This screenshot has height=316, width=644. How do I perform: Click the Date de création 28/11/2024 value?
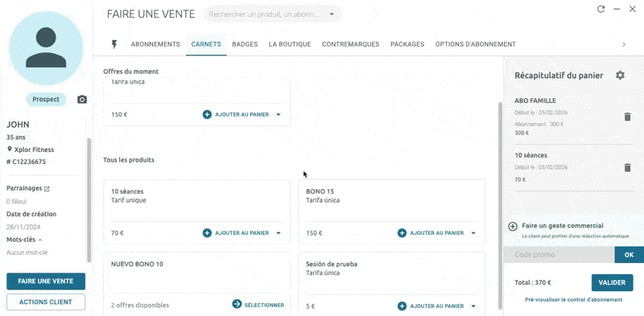pos(23,228)
